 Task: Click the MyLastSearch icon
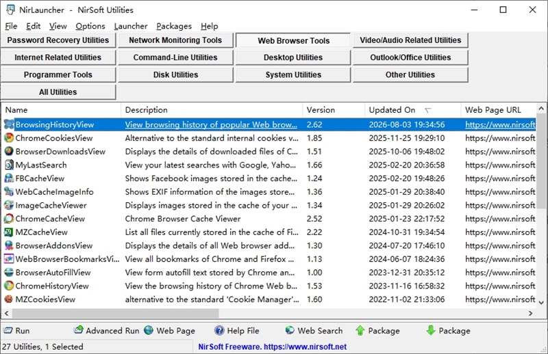pyautogui.click(x=9, y=165)
